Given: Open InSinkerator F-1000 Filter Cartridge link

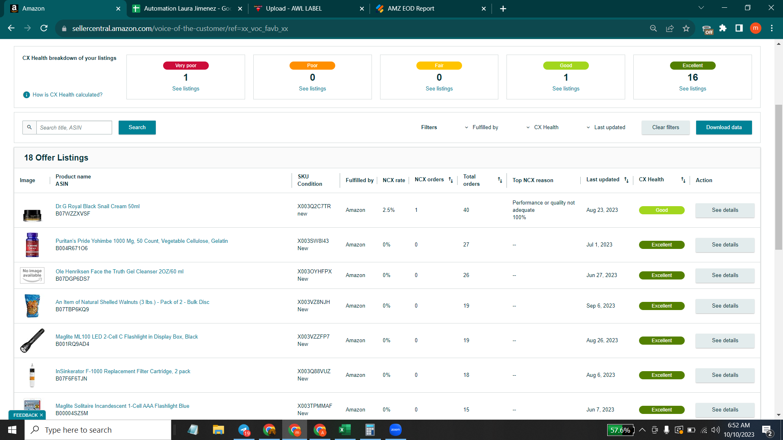Looking at the screenshot, I should 123,372.
